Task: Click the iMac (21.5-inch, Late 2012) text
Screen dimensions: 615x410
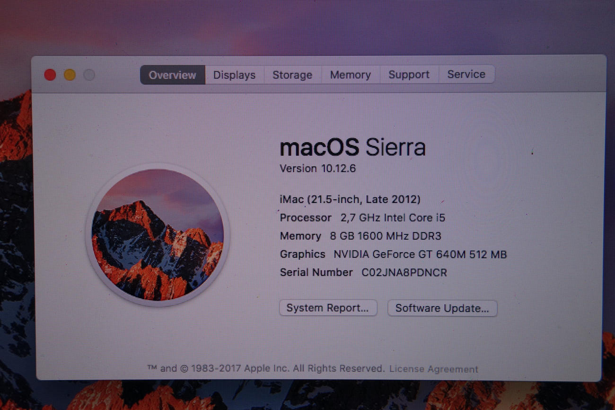Action: (350, 199)
